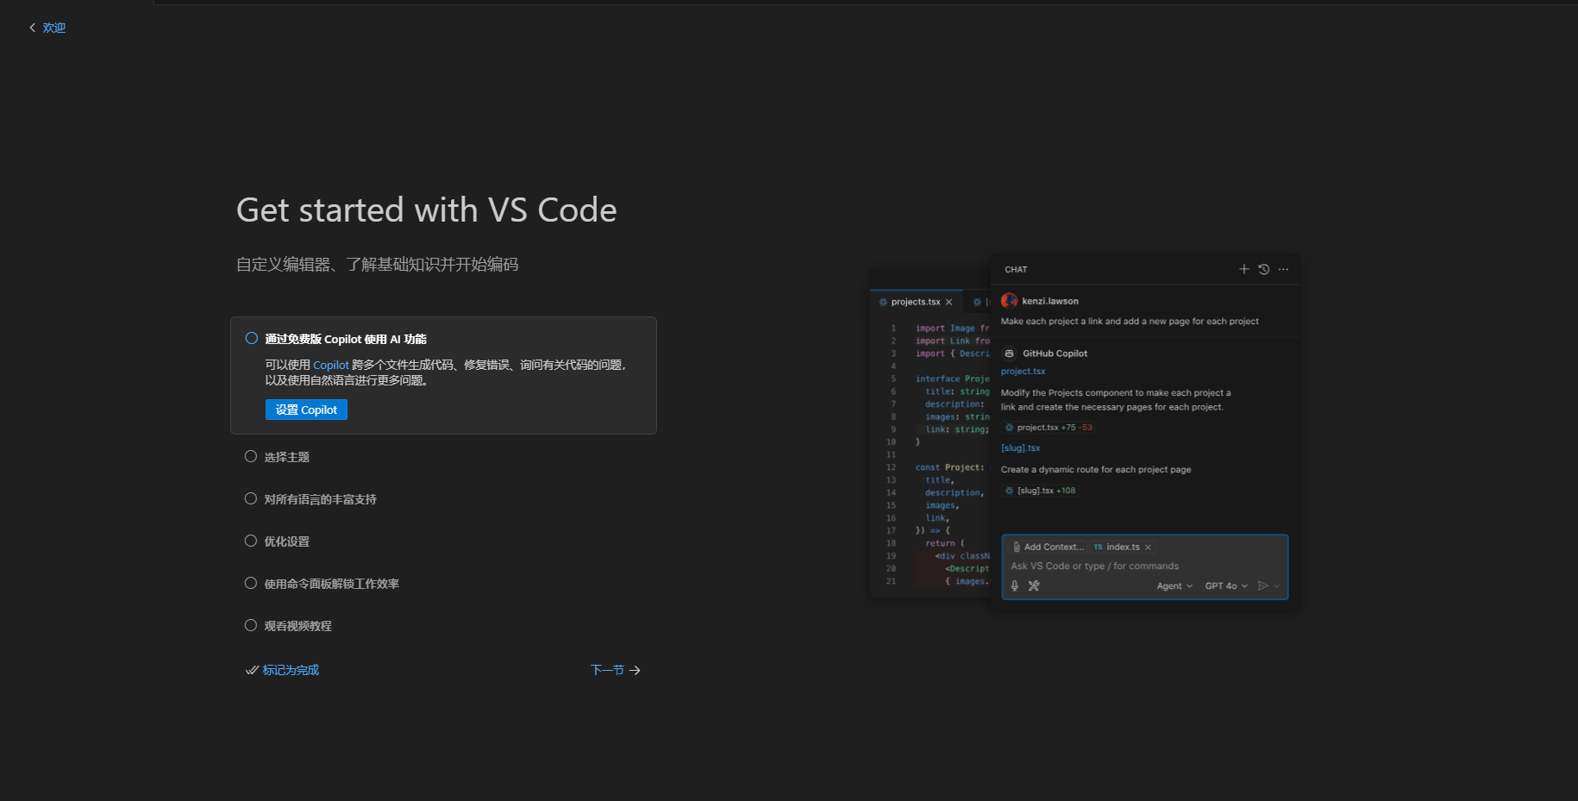Expand the 观看视频教程 step title
The width and height of the screenshot is (1578, 801).
pos(298,626)
